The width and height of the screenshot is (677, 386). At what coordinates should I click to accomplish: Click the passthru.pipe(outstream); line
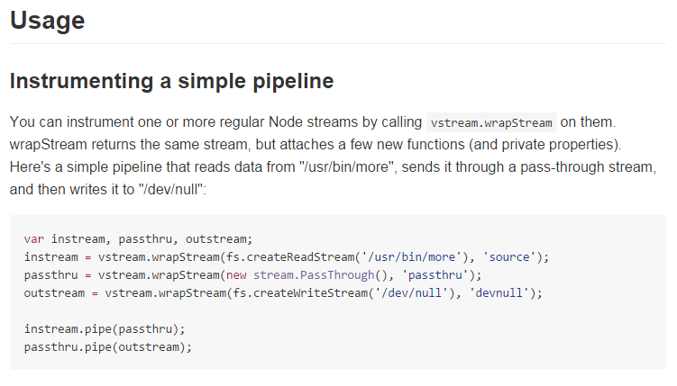[108, 347]
